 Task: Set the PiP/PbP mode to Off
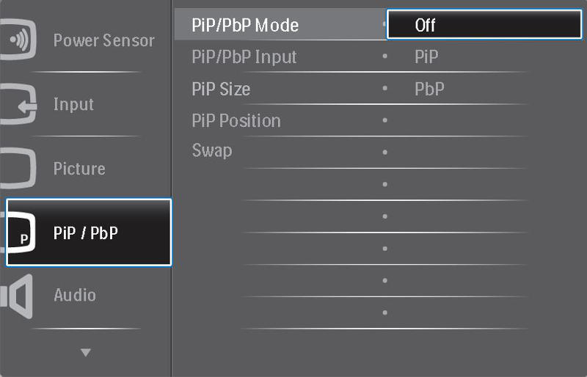pyautogui.click(x=484, y=24)
